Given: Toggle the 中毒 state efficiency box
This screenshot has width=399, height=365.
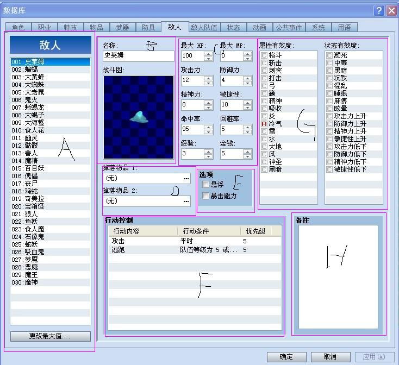Looking at the screenshot, I should click(329, 63).
